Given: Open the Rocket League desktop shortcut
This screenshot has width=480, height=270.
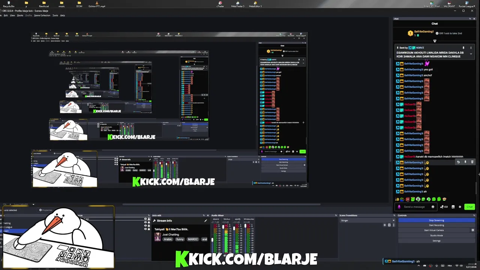Looking at the screenshot, I should point(466,4).
